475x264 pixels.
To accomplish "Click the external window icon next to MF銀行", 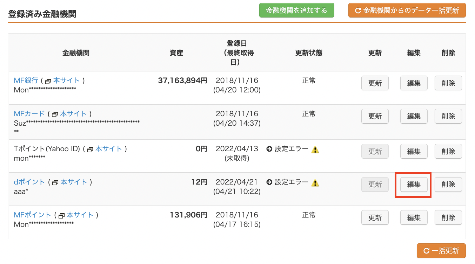I will coord(48,81).
